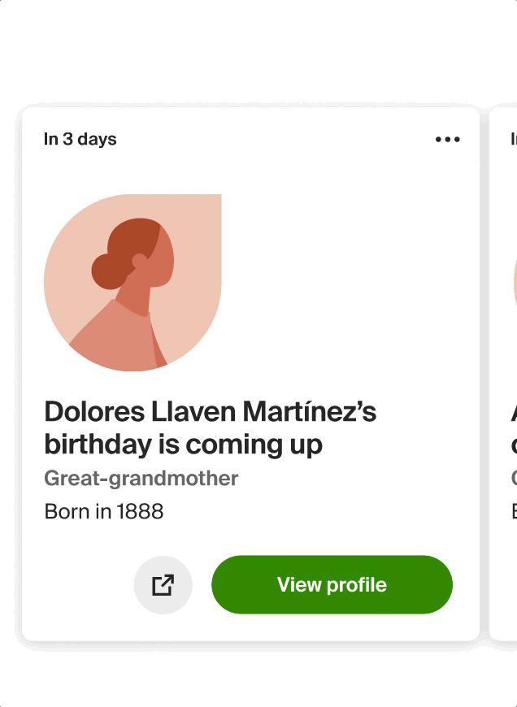Click the In 3 days label
Image resolution: width=517 pixels, height=707 pixels.
click(x=80, y=139)
